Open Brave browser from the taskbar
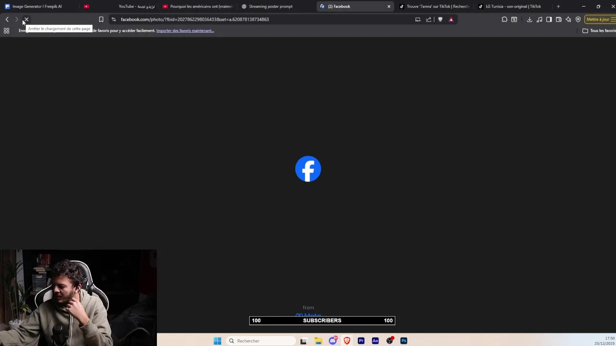 [346, 341]
